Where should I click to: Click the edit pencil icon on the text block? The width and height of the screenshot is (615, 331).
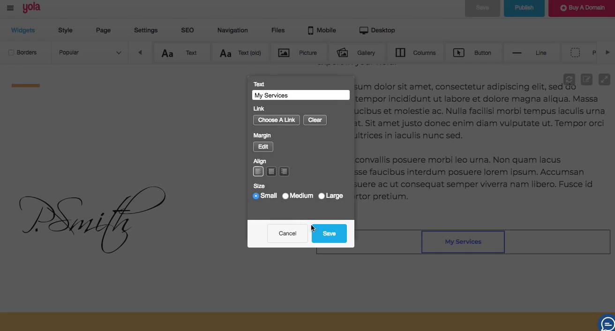(587, 79)
